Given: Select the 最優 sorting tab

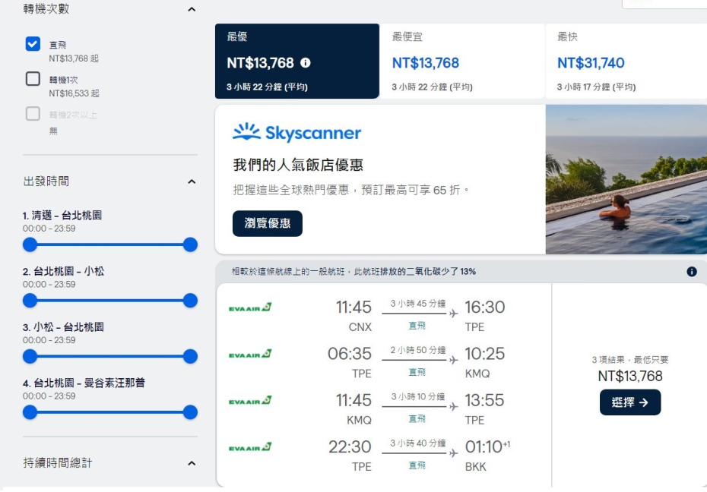Looking at the screenshot, I should point(297,61).
